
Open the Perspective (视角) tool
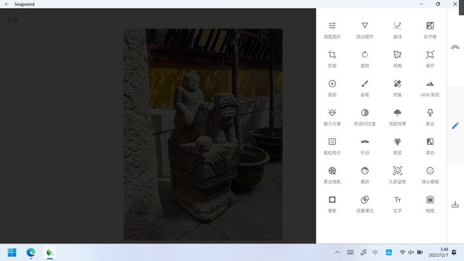[397, 59]
